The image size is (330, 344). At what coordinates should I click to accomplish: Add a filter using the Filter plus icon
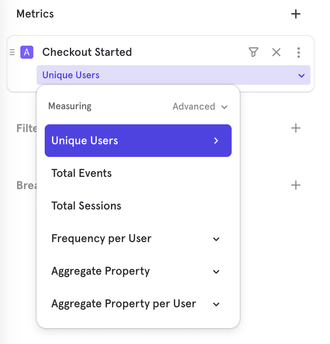tap(296, 128)
